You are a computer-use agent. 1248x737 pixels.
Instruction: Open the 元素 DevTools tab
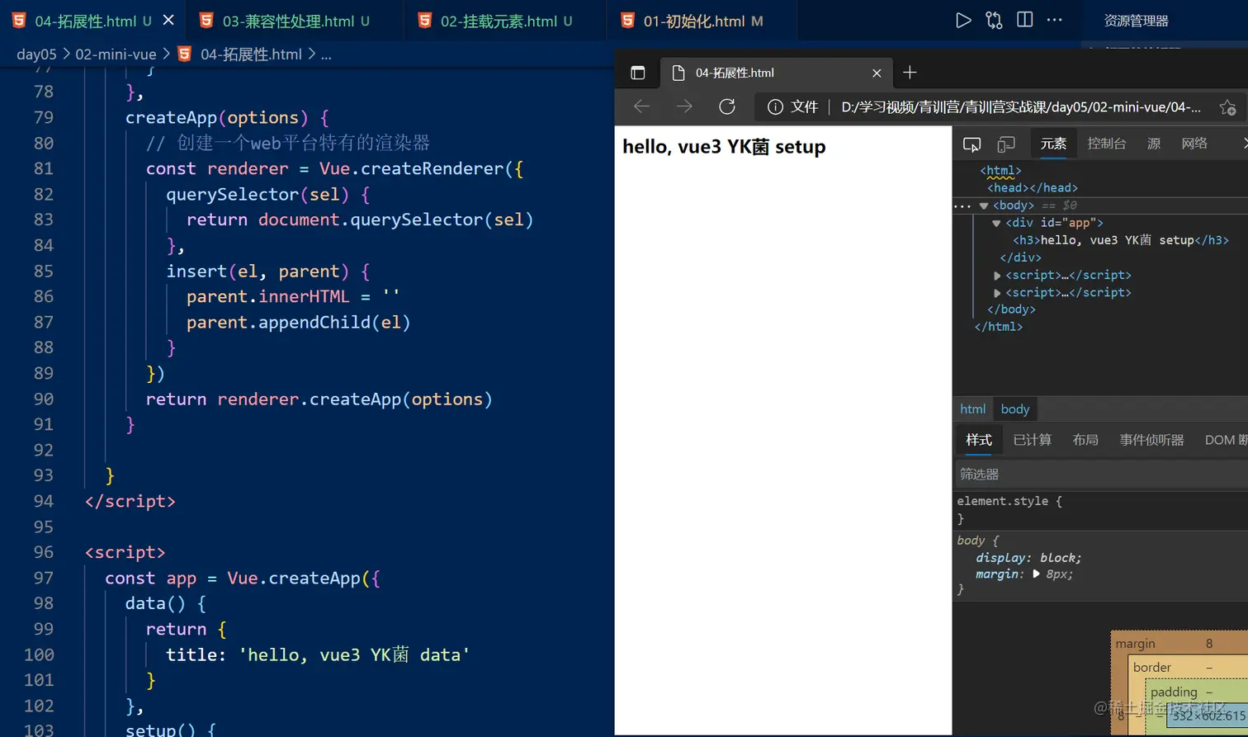click(x=1053, y=144)
